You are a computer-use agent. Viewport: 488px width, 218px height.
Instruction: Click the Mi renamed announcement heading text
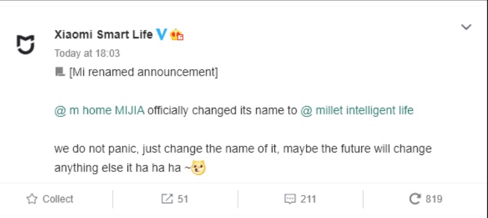coord(143,72)
